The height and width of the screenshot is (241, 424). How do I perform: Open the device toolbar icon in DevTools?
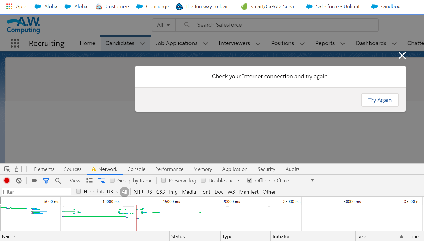pos(18,169)
